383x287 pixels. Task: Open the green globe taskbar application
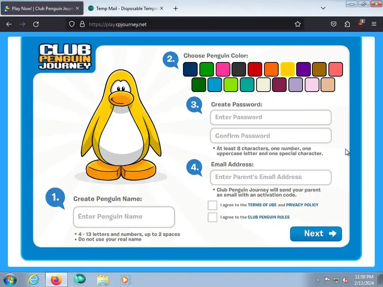coord(80,279)
